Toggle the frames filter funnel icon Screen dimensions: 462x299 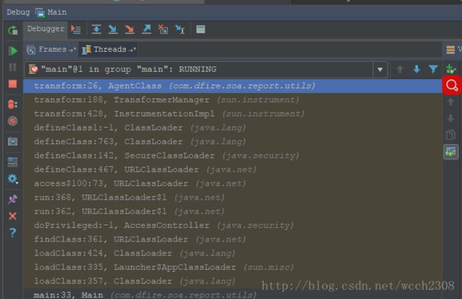coord(433,70)
